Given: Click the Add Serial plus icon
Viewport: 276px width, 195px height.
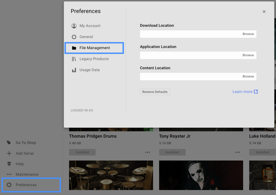Looking at the screenshot, I should [9, 153].
